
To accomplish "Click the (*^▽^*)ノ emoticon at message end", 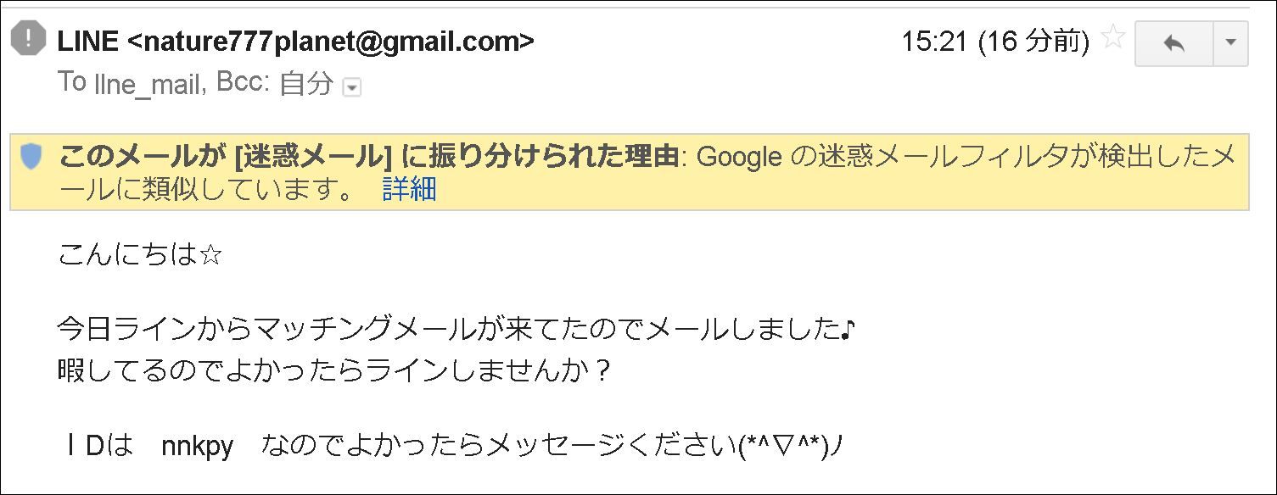I will tap(793, 446).
